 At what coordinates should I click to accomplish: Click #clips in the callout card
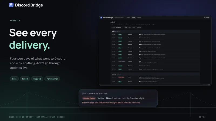point(101,98)
